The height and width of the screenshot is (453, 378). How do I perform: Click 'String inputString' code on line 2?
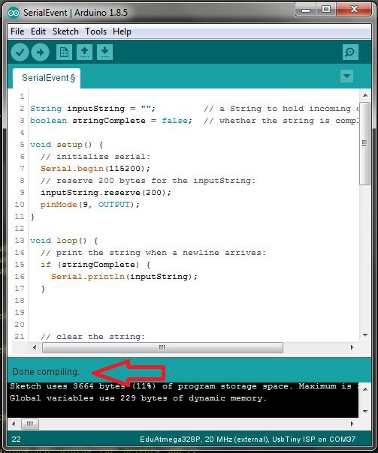coord(92,109)
